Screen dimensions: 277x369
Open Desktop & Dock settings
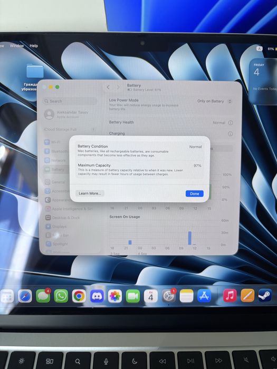[x=63, y=218]
